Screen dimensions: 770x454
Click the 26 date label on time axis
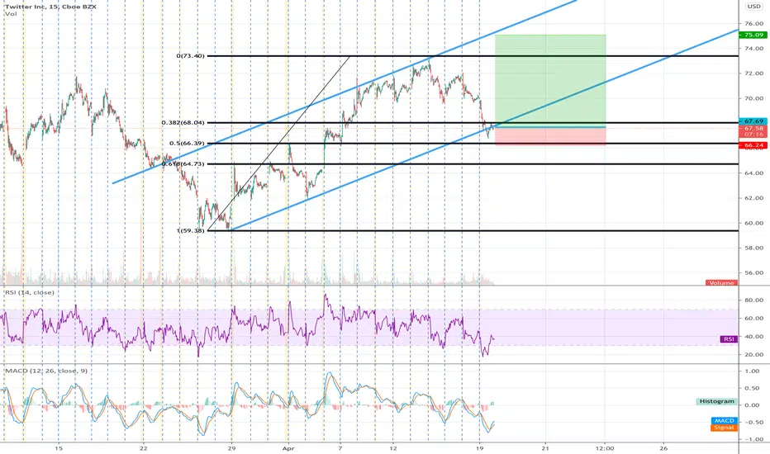click(x=663, y=448)
